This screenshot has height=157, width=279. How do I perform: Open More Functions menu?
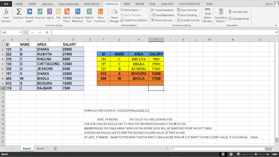click(x=101, y=16)
